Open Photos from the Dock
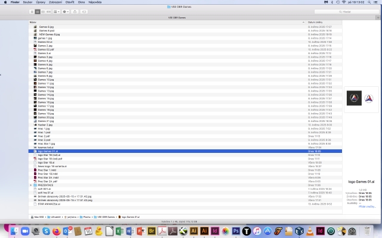This screenshot has width=382, height=238. tap(226, 231)
